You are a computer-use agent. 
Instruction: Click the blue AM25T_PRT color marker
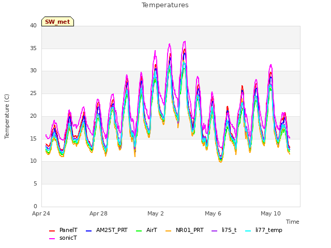tap(88, 231)
